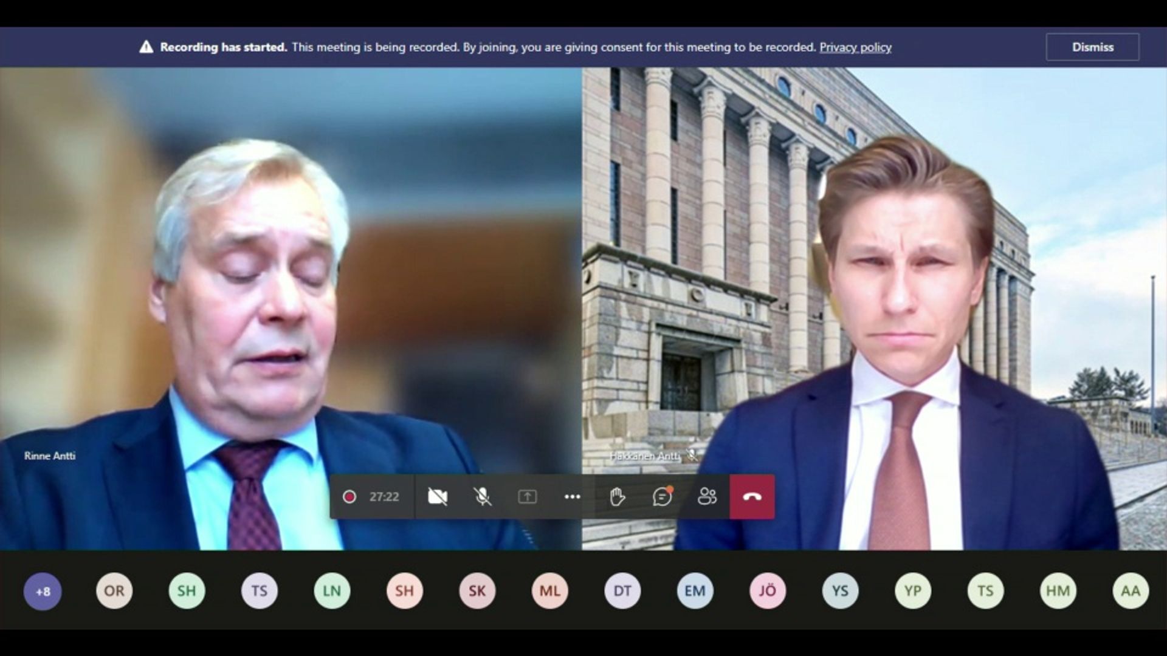The image size is (1167, 656).
Task: Click the warning icon in the banner
Action: click(x=146, y=47)
